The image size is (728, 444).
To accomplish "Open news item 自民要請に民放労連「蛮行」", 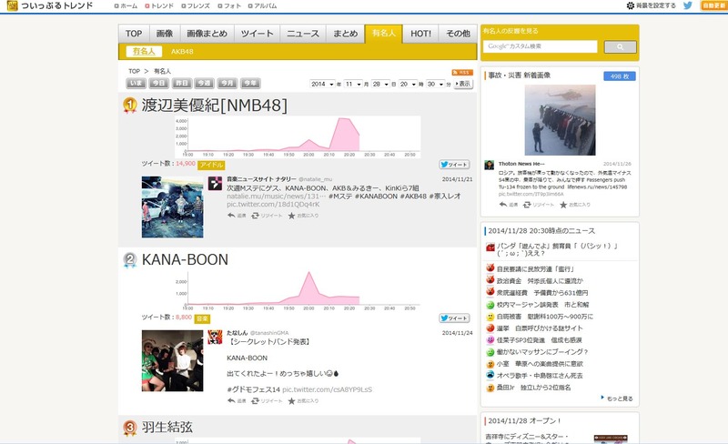I will pos(536,269).
